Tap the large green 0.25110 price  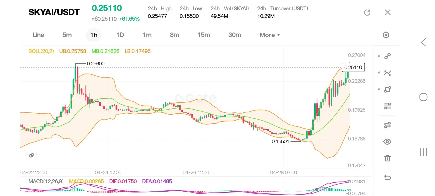(107, 8)
